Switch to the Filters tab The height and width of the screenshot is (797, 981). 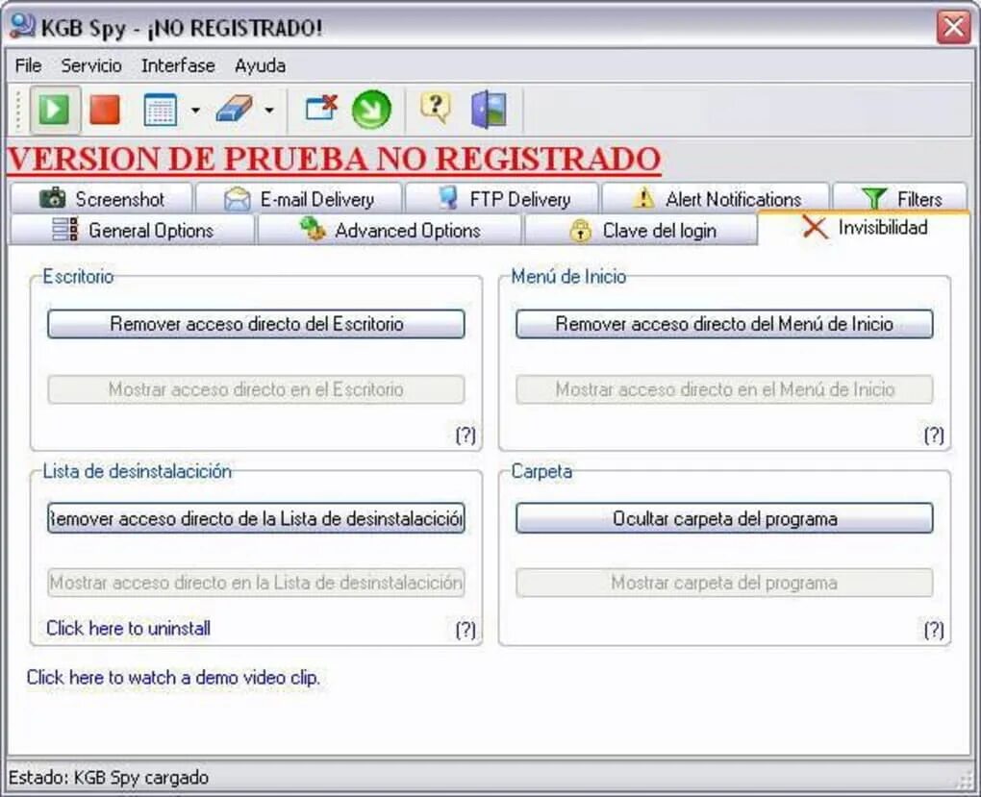click(899, 199)
